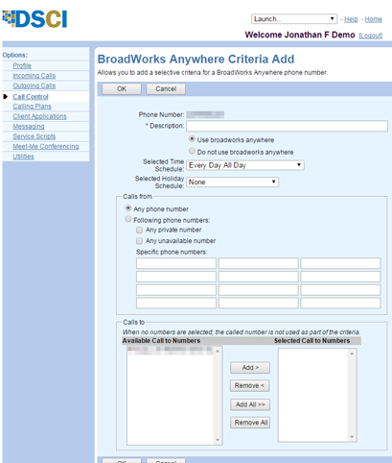Open Call Control options
The image size is (392, 463).
pyautogui.click(x=31, y=97)
